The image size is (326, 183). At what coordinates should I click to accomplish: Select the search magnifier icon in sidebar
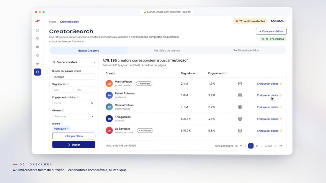tap(37, 72)
